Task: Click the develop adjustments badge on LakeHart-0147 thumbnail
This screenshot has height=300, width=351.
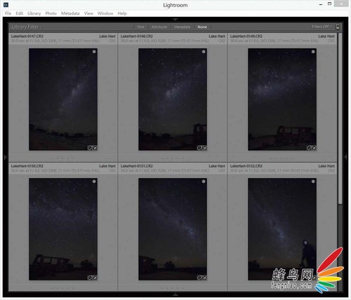Action: [95, 148]
